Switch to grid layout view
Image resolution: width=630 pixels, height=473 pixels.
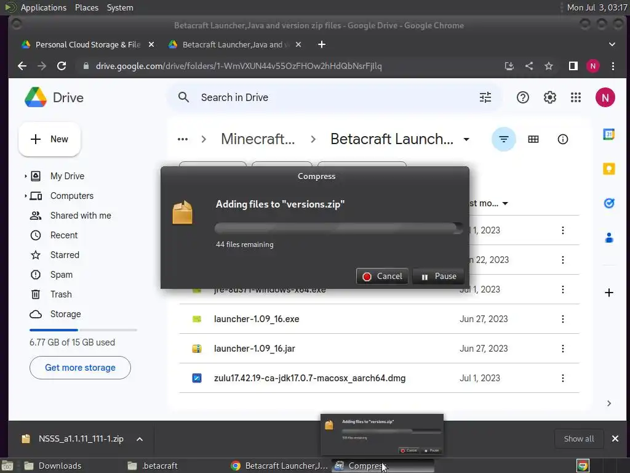coord(533,139)
